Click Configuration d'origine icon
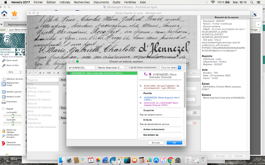 pyautogui.click(x=4, y=136)
